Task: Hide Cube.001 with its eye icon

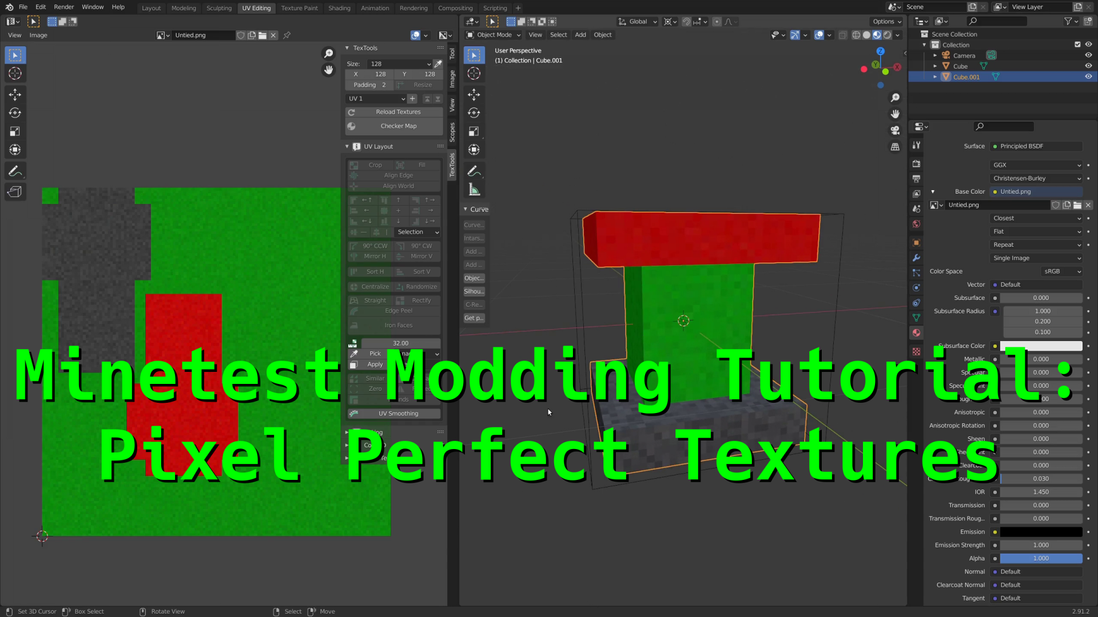Action: (1088, 77)
